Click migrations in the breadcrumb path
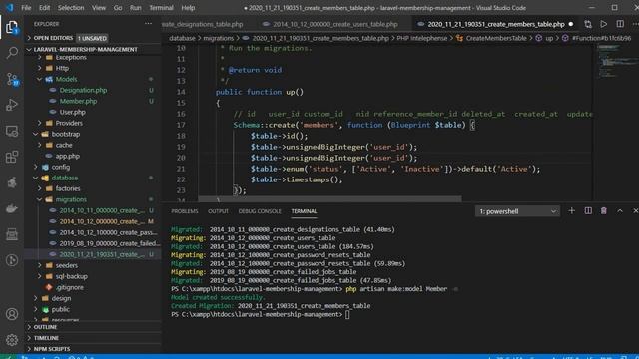 218,38
